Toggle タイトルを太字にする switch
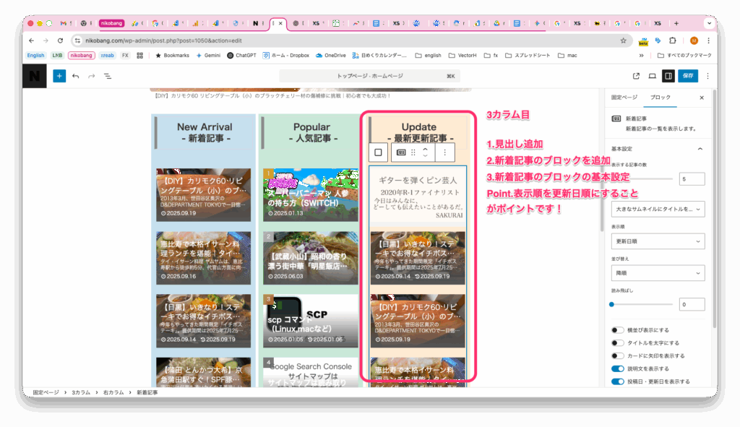The width and height of the screenshot is (740, 427). point(618,343)
